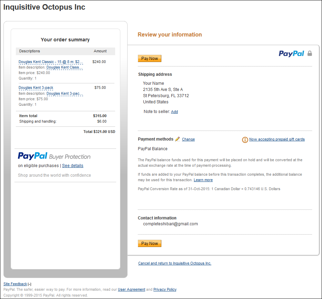Click the PayPal Balance payment method text

pyautogui.click(x=153, y=149)
